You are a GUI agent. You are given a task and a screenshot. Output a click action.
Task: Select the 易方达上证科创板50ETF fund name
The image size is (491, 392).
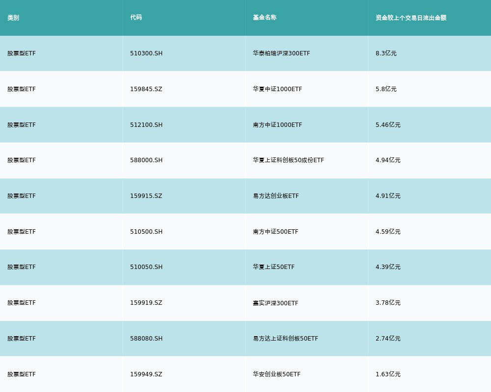[x=285, y=339]
